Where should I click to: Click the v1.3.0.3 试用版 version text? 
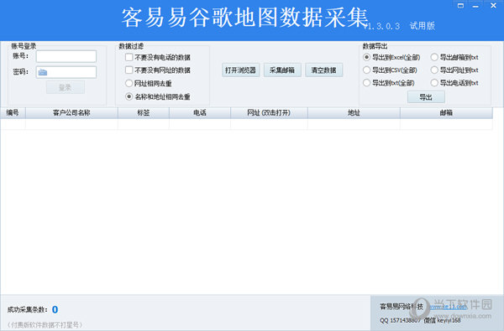(x=399, y=26)
